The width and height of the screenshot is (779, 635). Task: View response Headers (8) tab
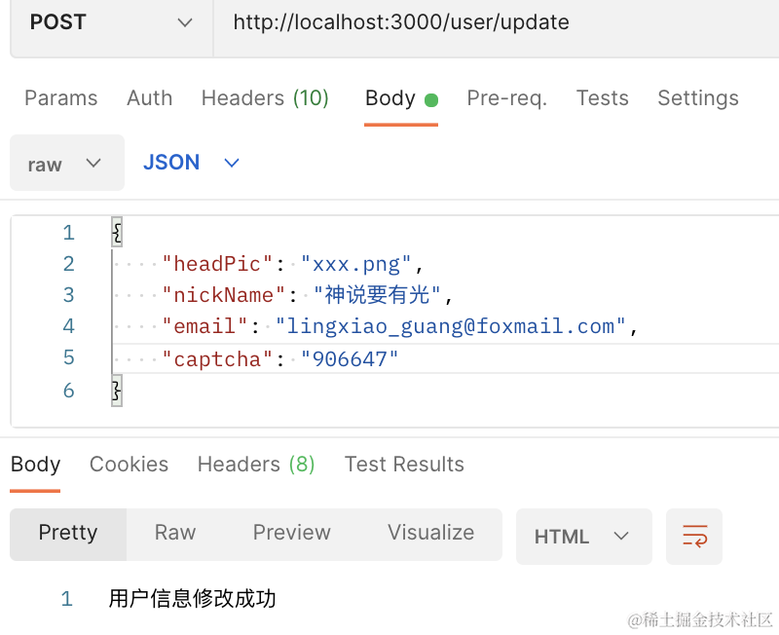tap(256, 465)
